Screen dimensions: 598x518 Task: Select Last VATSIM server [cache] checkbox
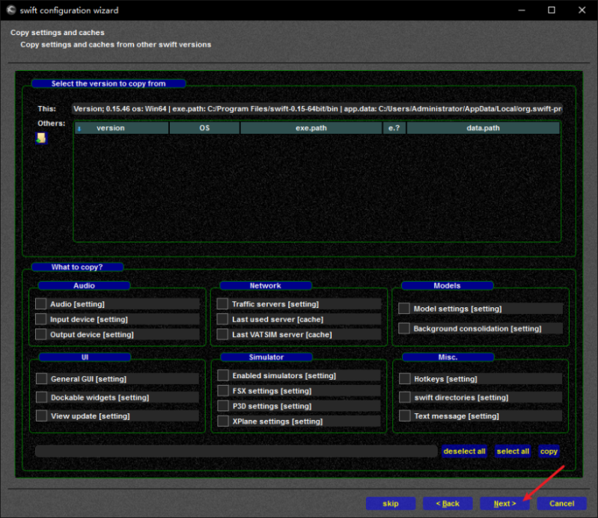click(x=222, y=335)
